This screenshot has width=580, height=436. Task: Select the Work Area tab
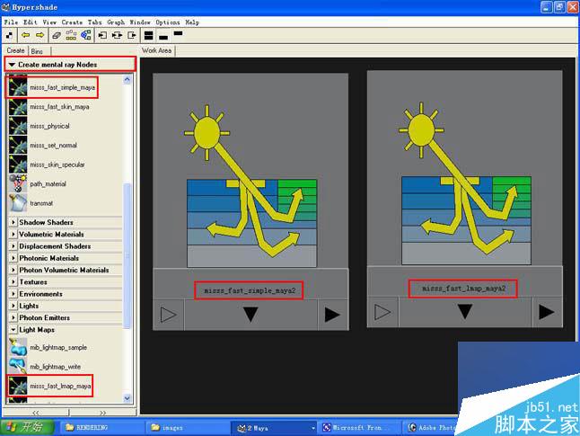(157, 50)
